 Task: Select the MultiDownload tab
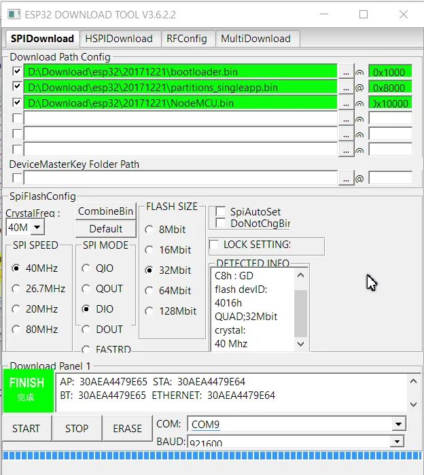(x=258, y=39)
